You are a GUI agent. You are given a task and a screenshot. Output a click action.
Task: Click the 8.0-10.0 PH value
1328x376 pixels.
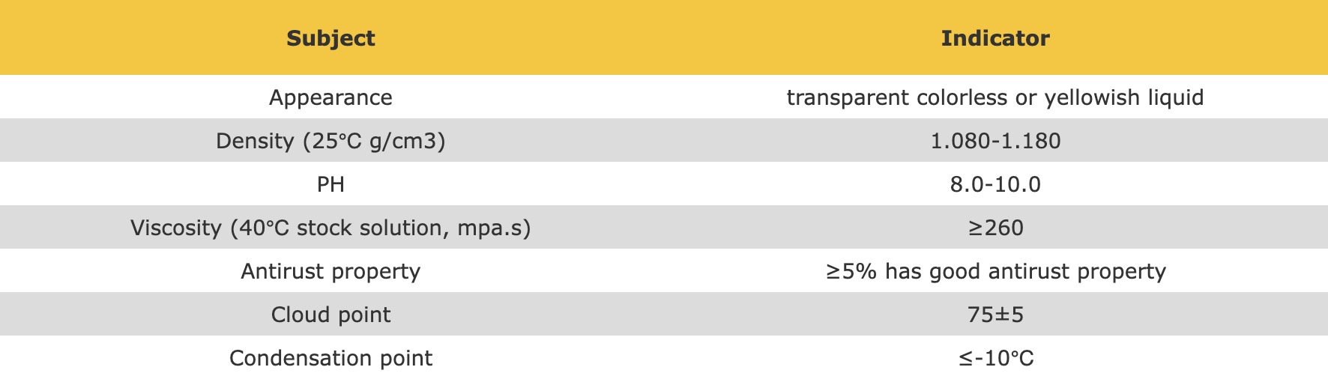(x=995, y=184)
